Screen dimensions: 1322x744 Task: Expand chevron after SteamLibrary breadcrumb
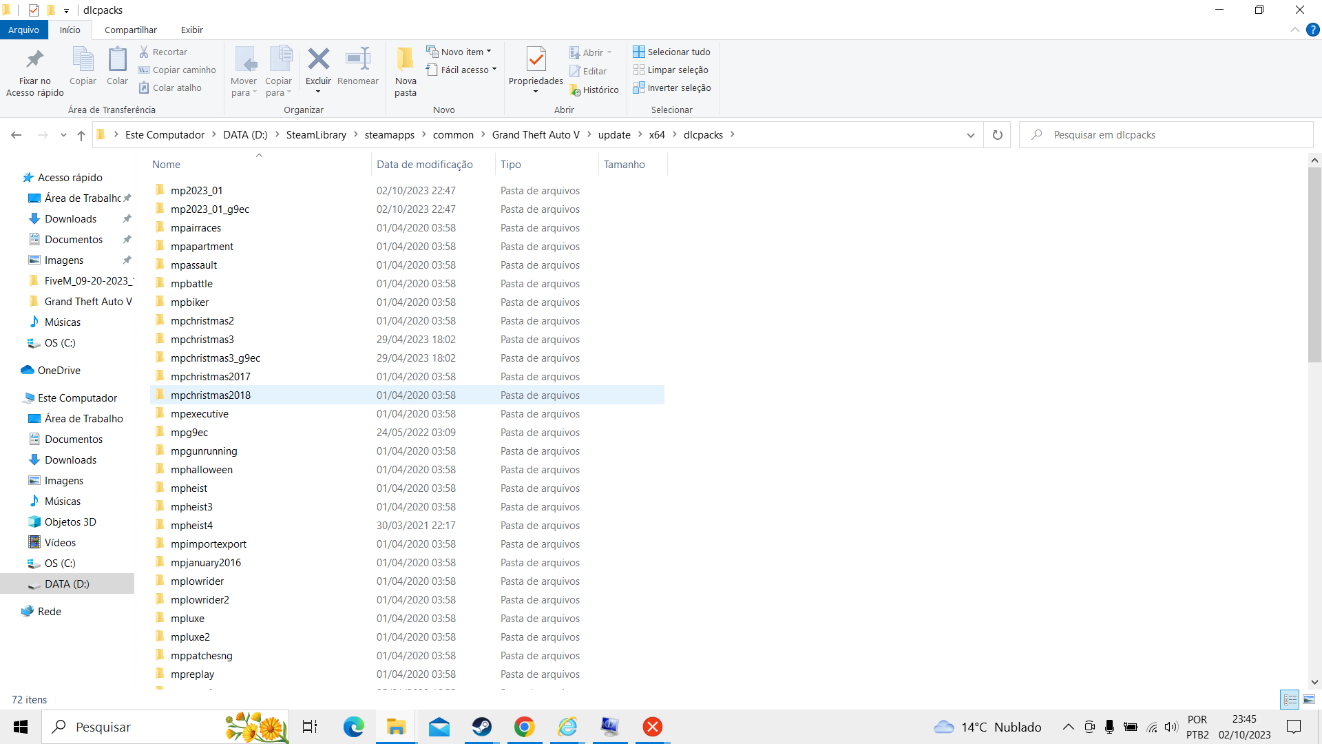(356, 134)
